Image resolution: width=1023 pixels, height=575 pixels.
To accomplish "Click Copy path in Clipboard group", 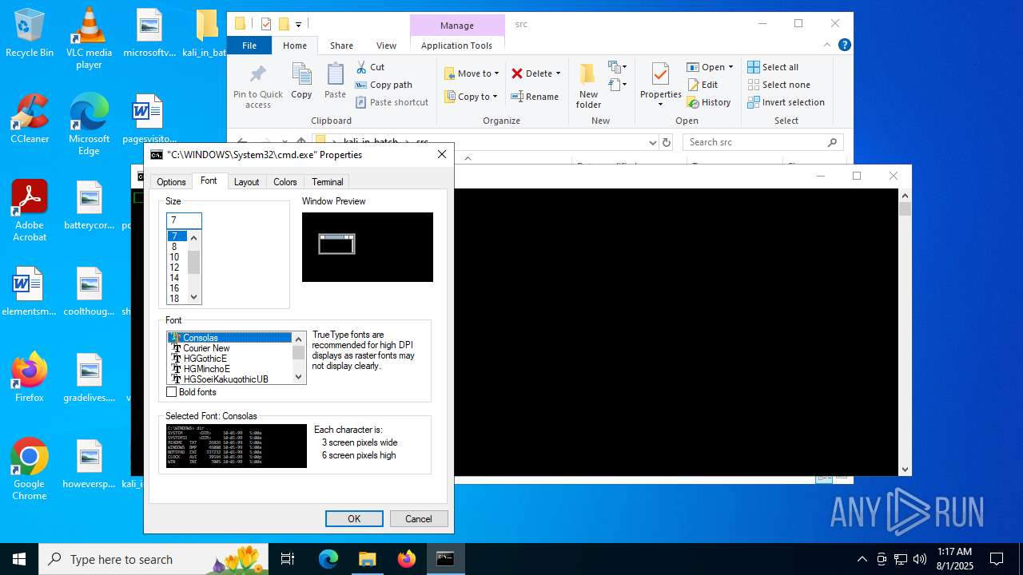I will [x=384, y=85].
